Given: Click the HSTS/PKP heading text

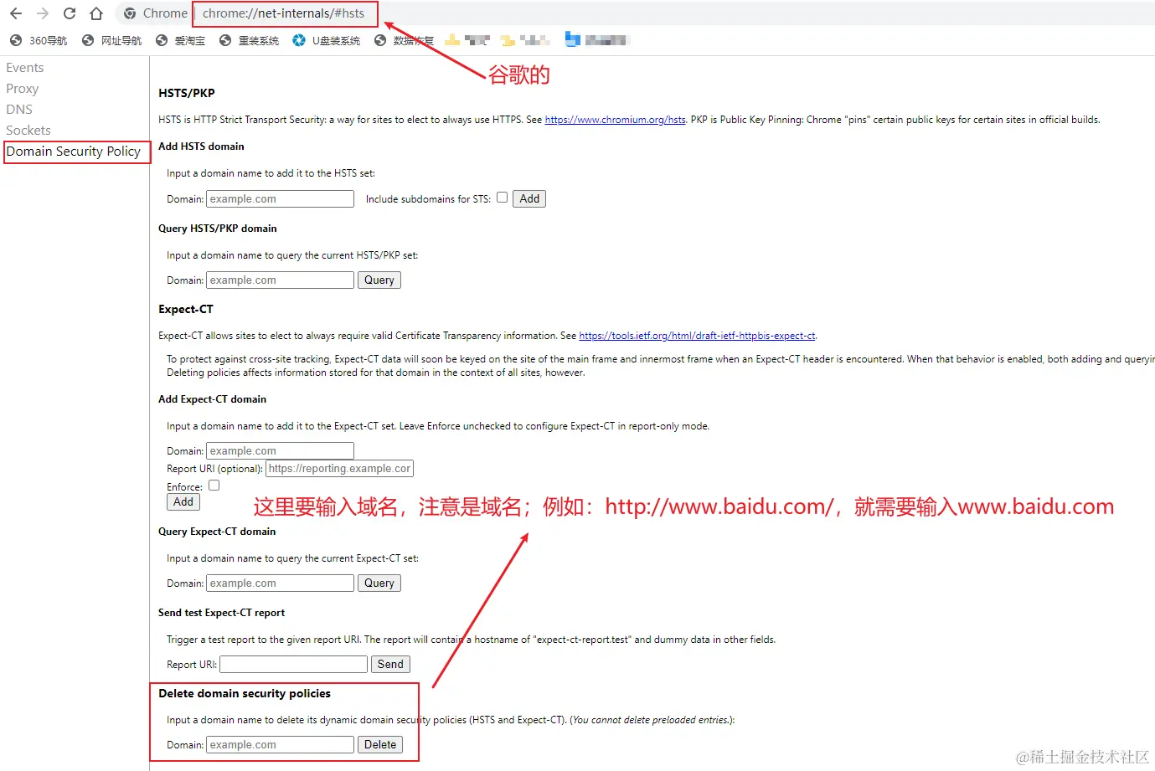Looking at the screenshot, I should (187, 93).
